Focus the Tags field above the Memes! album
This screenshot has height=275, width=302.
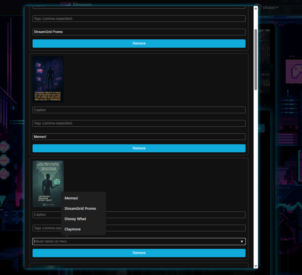click(x=139, y=123)
